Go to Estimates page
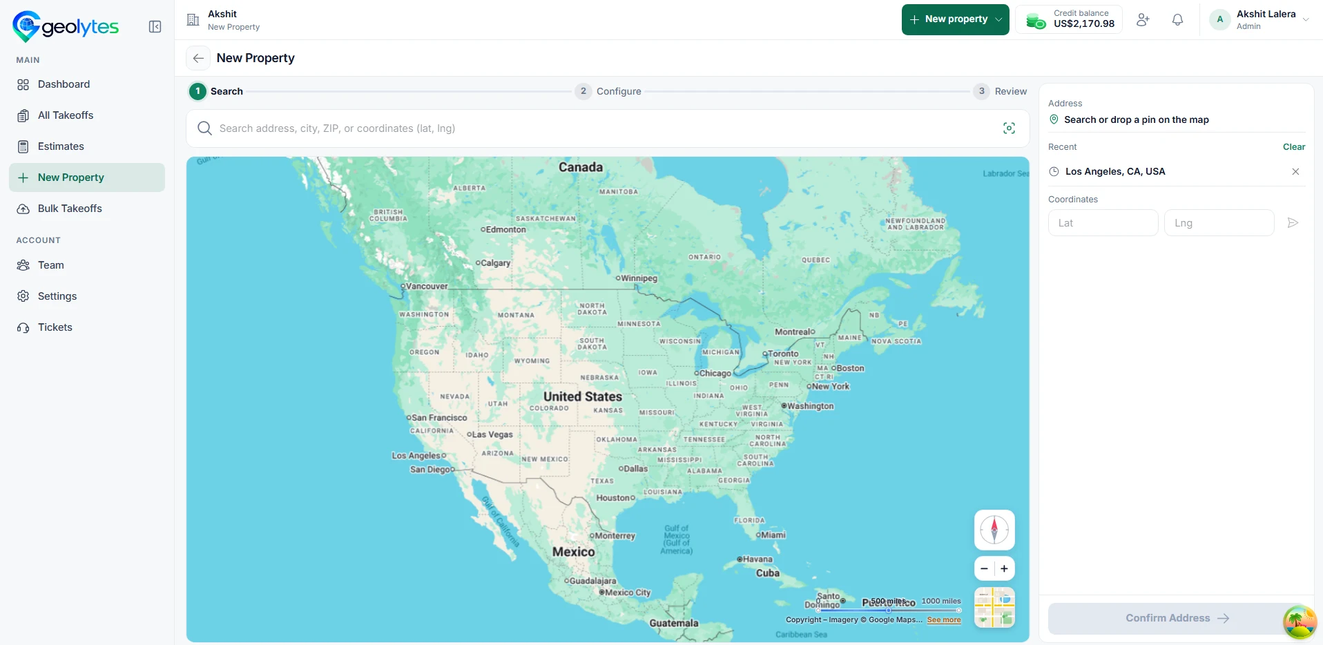 click(x=87, y=146)
